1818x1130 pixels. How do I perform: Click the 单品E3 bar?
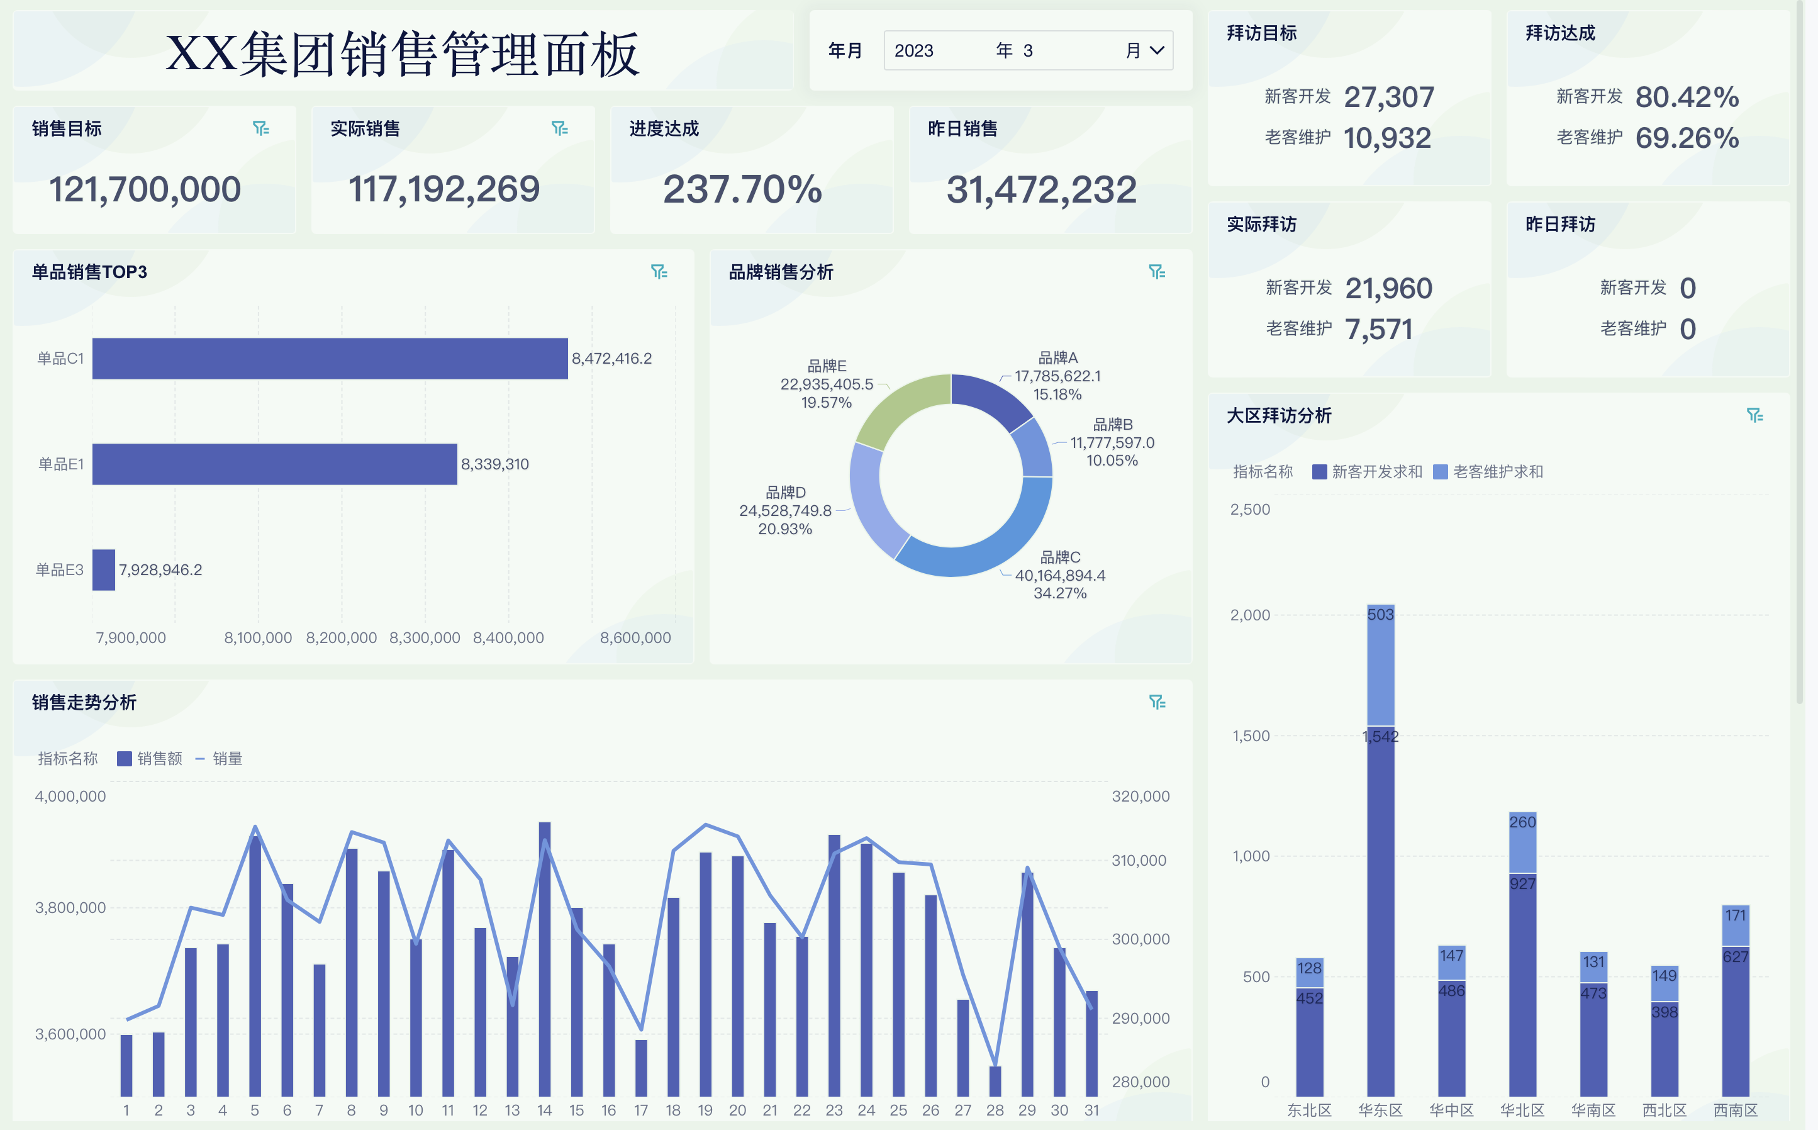(103, 569)
